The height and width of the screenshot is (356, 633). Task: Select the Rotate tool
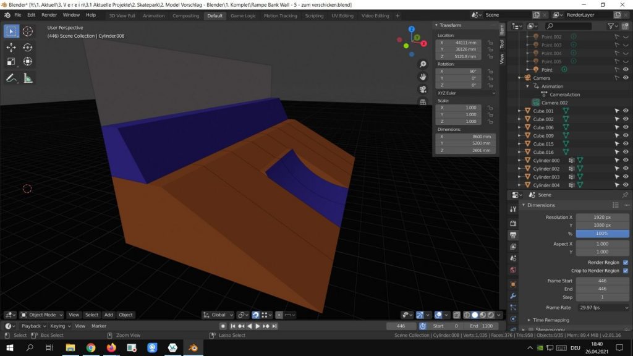pyautogui.click(x=28, y=47)
